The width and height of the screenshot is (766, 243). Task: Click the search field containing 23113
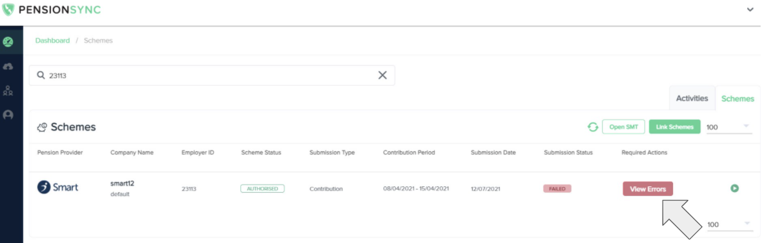coord(212,75)
